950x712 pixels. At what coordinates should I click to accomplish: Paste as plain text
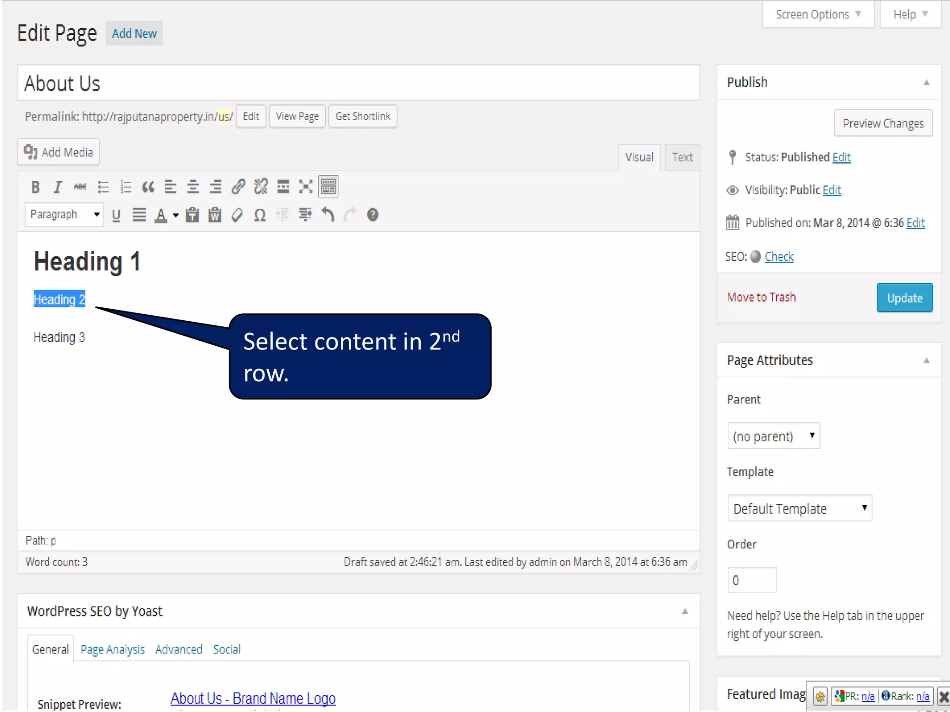coord(192,215)
